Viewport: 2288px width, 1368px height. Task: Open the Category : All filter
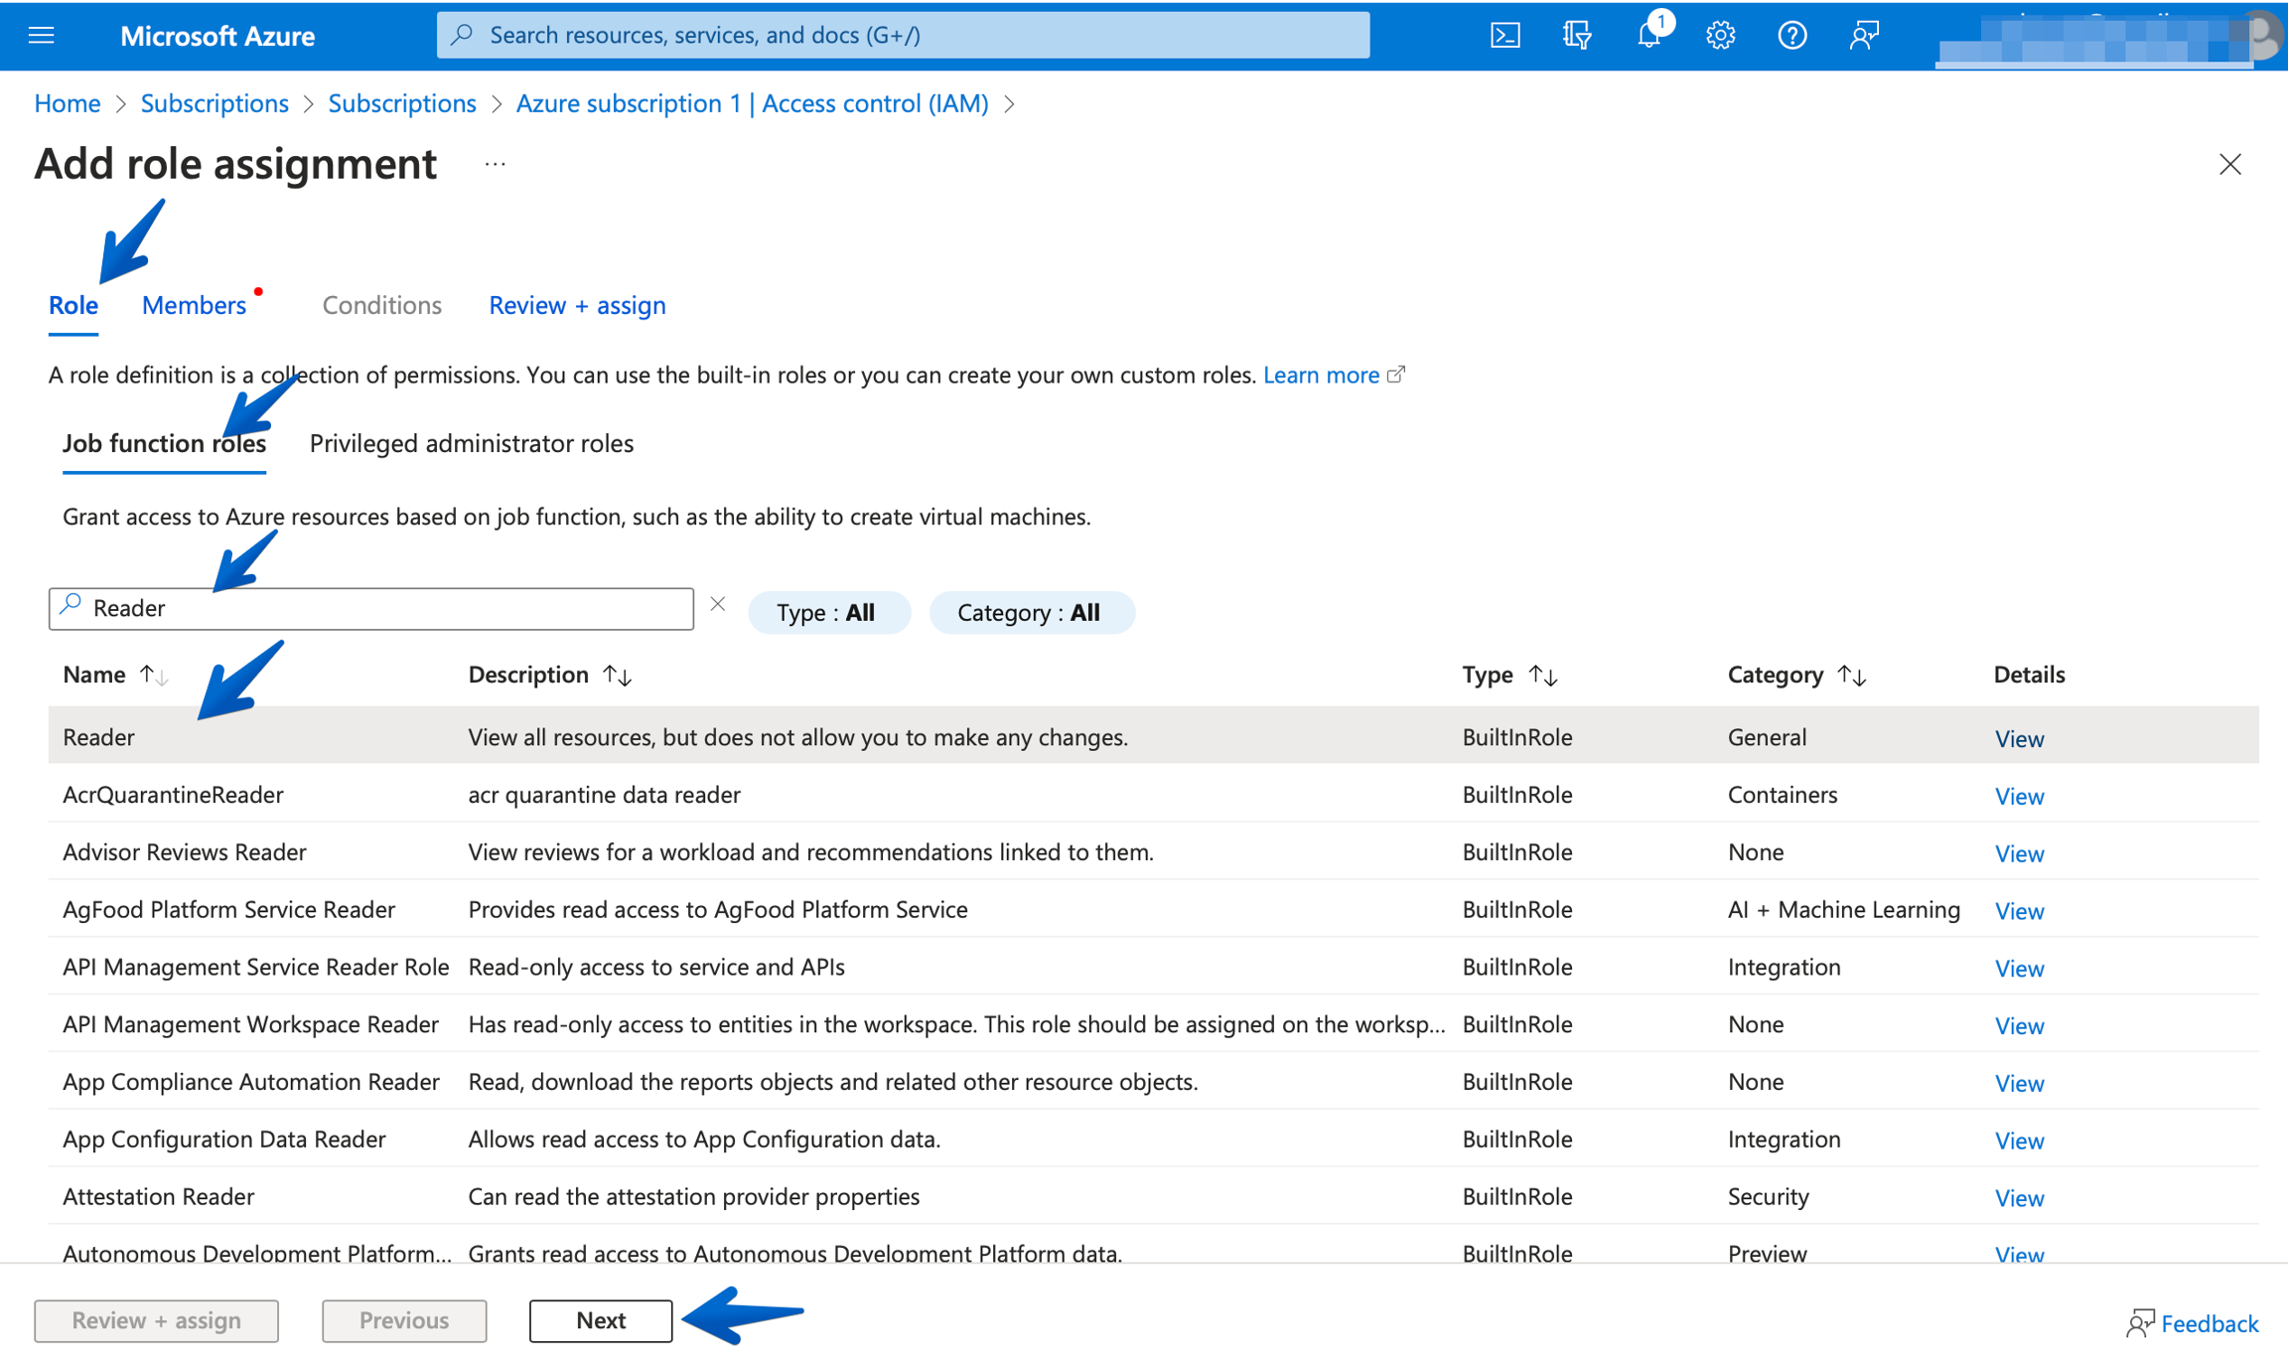pos(1030,612)
